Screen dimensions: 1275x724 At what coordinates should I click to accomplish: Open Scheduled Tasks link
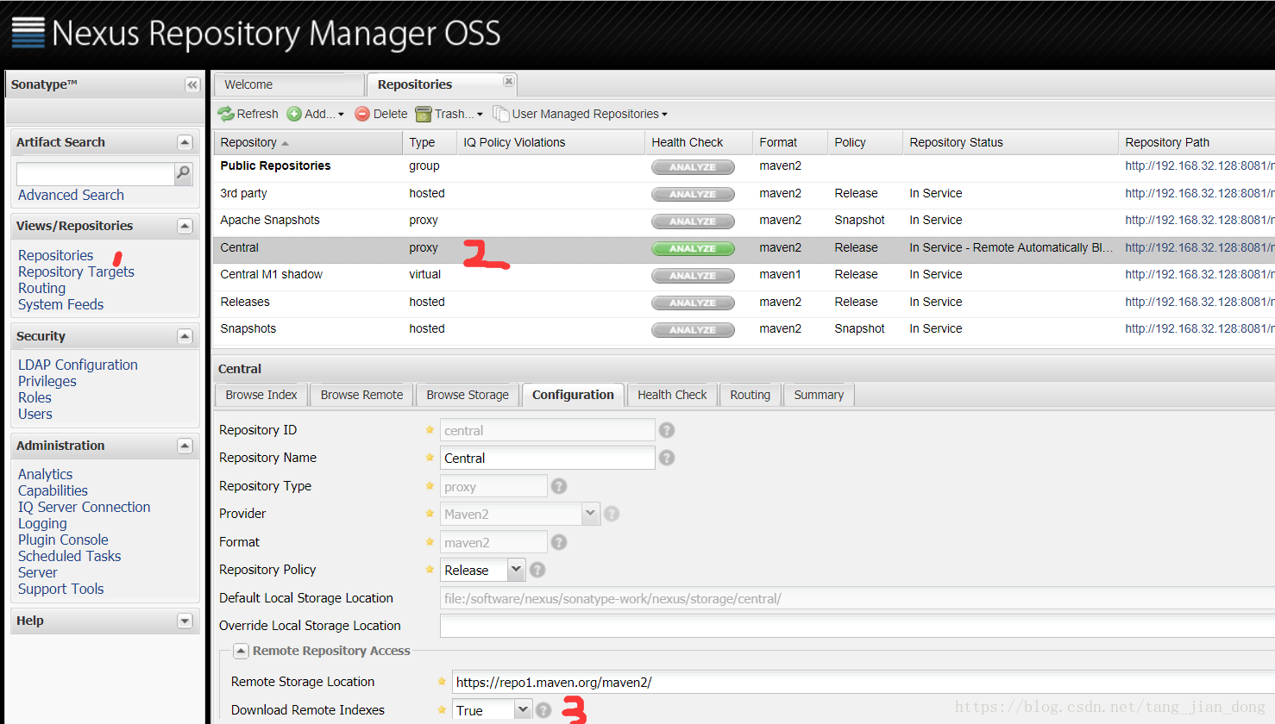(x=69, y=556)
